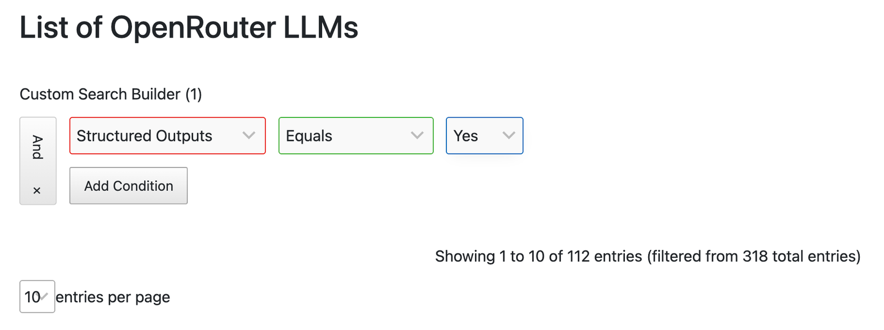
Task: Toggle the And logic operator button
Action: (x=38, y=147)
